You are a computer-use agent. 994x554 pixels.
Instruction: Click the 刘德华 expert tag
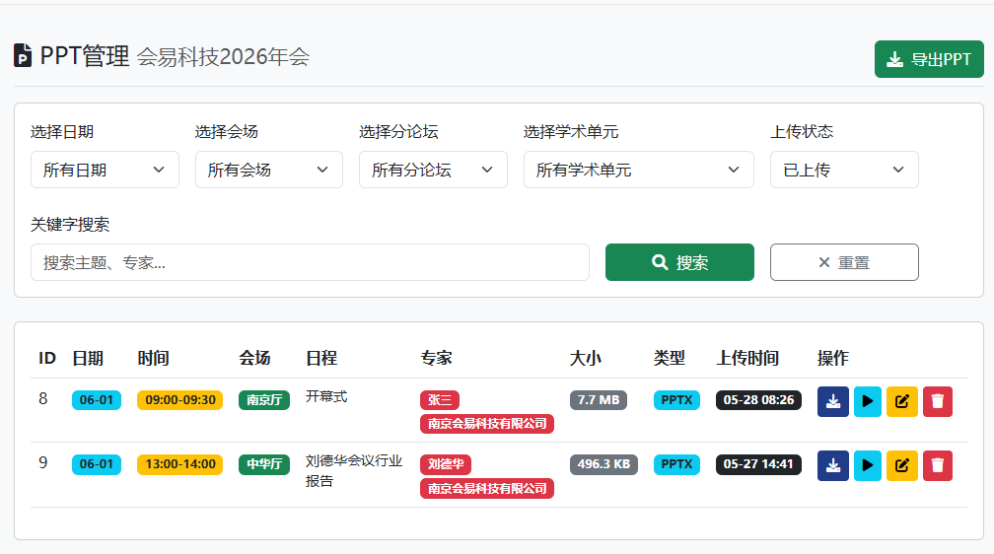tap(445, 464)
